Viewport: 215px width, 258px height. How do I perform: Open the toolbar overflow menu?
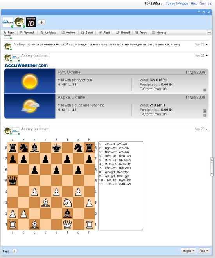click(210, 33)
